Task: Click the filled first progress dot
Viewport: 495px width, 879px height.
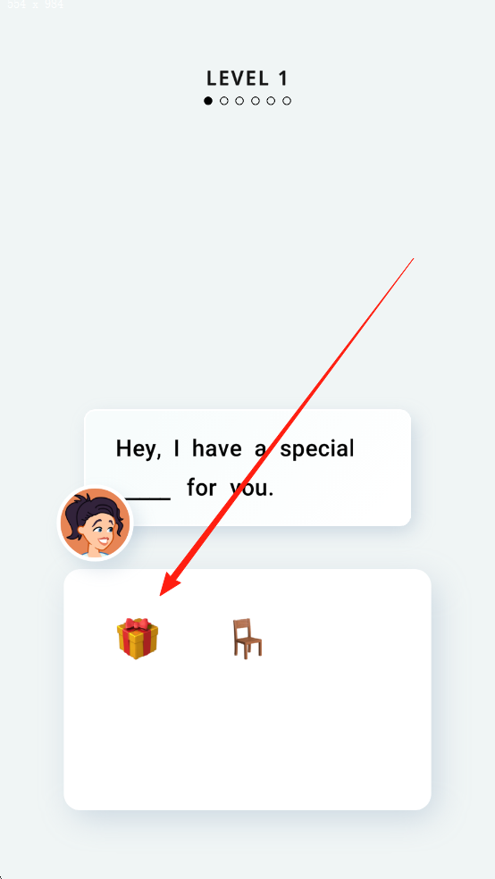Action: point(208,101)
